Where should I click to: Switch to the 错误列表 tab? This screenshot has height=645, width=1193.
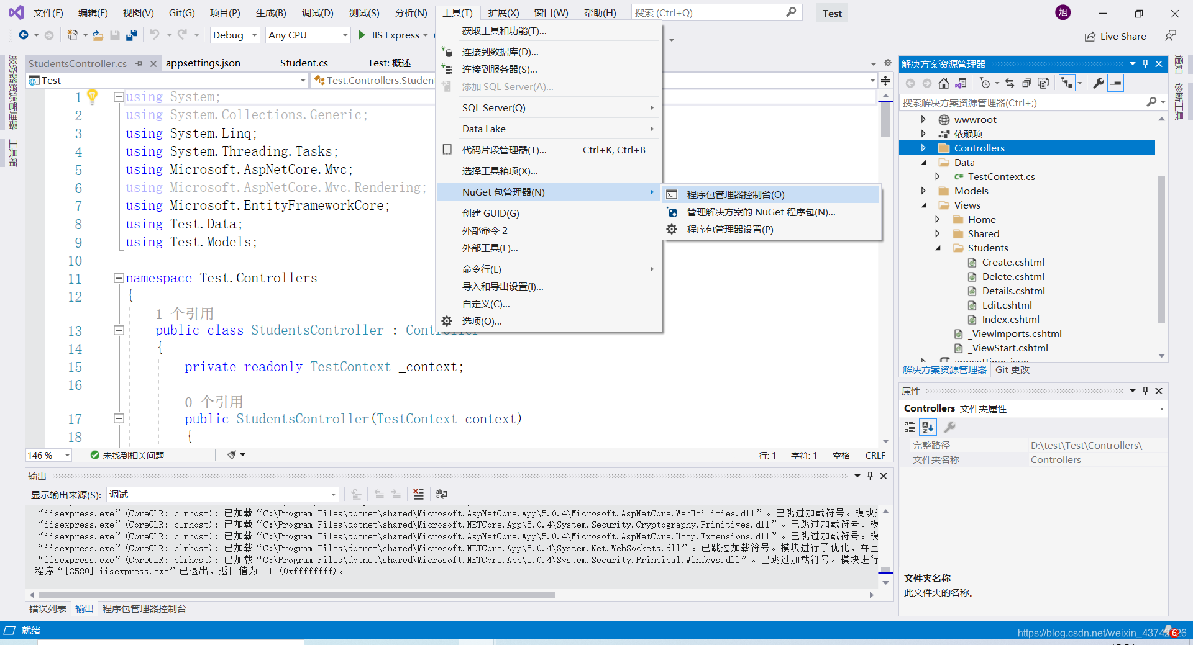[x=48, y=608]
